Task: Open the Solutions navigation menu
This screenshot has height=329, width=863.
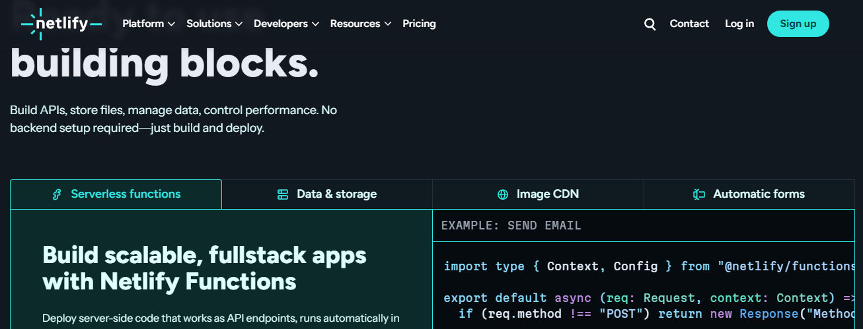Action: [215, 24]
